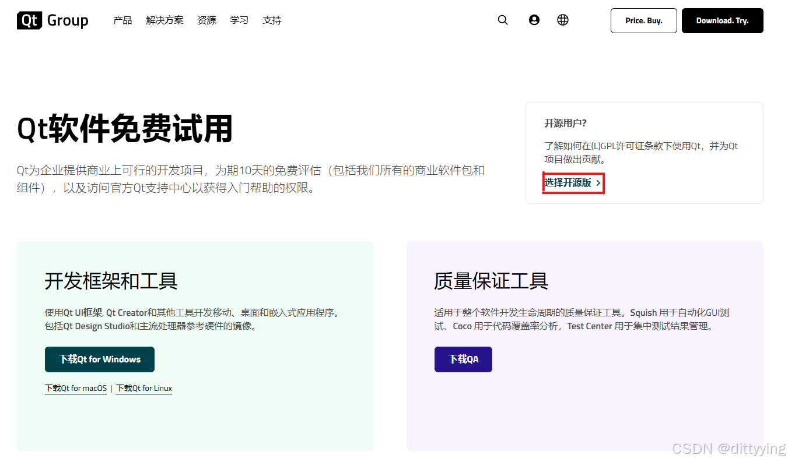
Task: Select the highlighted 选择开源版 link
Action: point(569,182)
